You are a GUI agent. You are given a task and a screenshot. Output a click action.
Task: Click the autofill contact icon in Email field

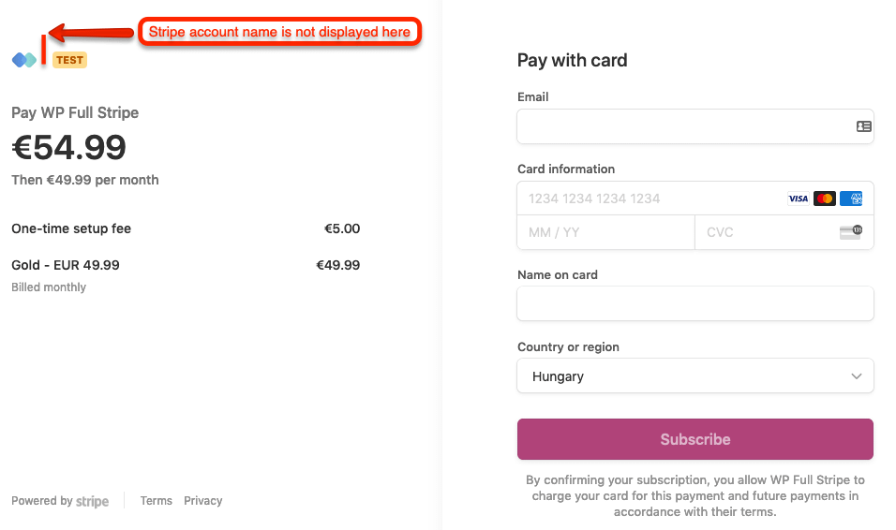click(863, 126)
